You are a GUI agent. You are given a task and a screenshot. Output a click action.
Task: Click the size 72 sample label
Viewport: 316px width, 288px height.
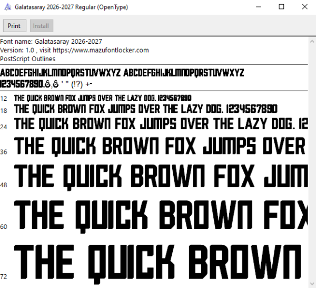click(x=4, y=276)
